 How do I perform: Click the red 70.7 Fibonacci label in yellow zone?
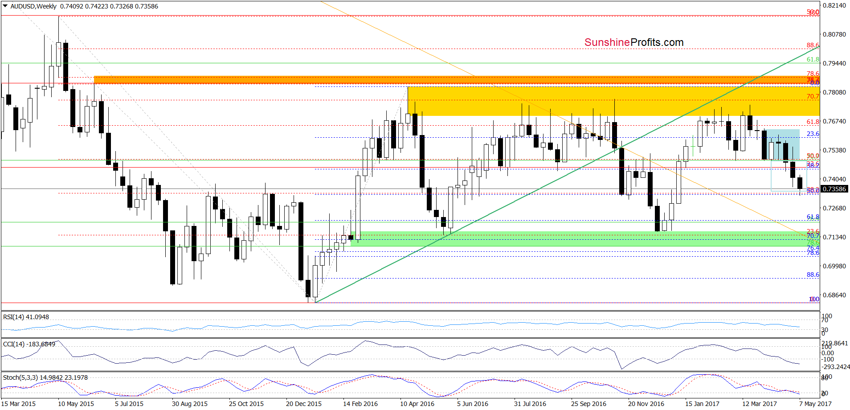[x=813, y=96]
